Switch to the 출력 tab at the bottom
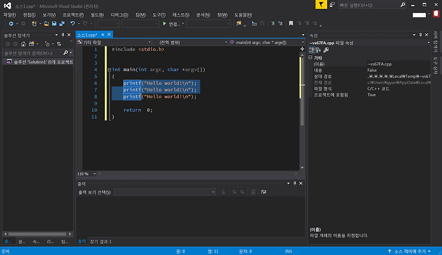The height and width of the screenshot is (255, 442). pos(82,242)
